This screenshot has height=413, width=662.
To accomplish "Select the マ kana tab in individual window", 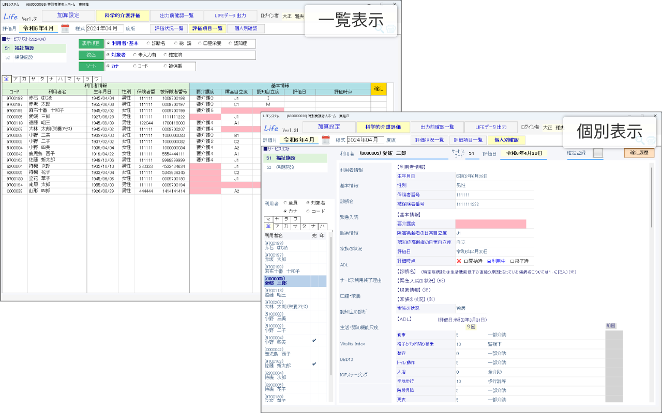I will pyautogui.click(x=268, y=219).
